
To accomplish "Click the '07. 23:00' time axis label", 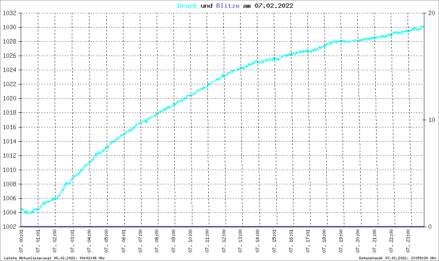I will point(409,241).
